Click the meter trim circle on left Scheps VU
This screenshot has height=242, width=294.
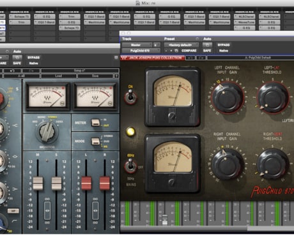[63, 103]
